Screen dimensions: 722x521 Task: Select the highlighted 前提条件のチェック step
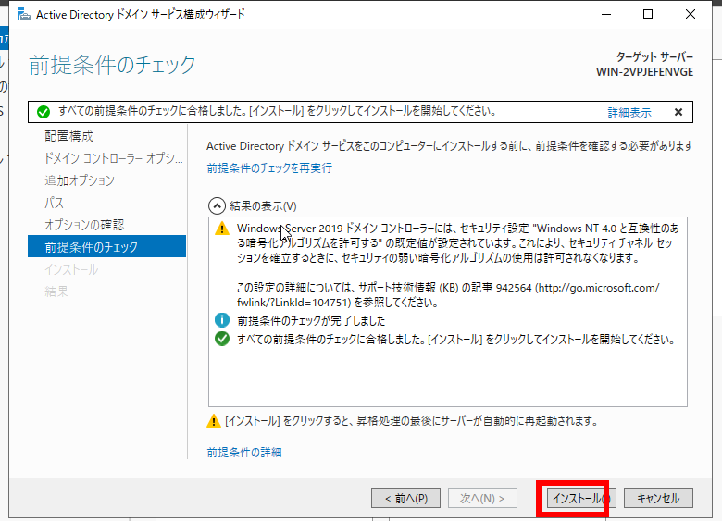pyautogui.click(x=106, y=246)
